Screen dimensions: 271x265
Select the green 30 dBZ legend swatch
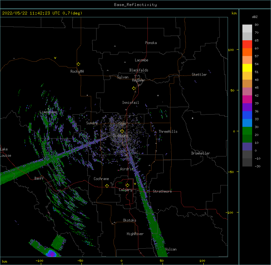[x=247, y=131]
